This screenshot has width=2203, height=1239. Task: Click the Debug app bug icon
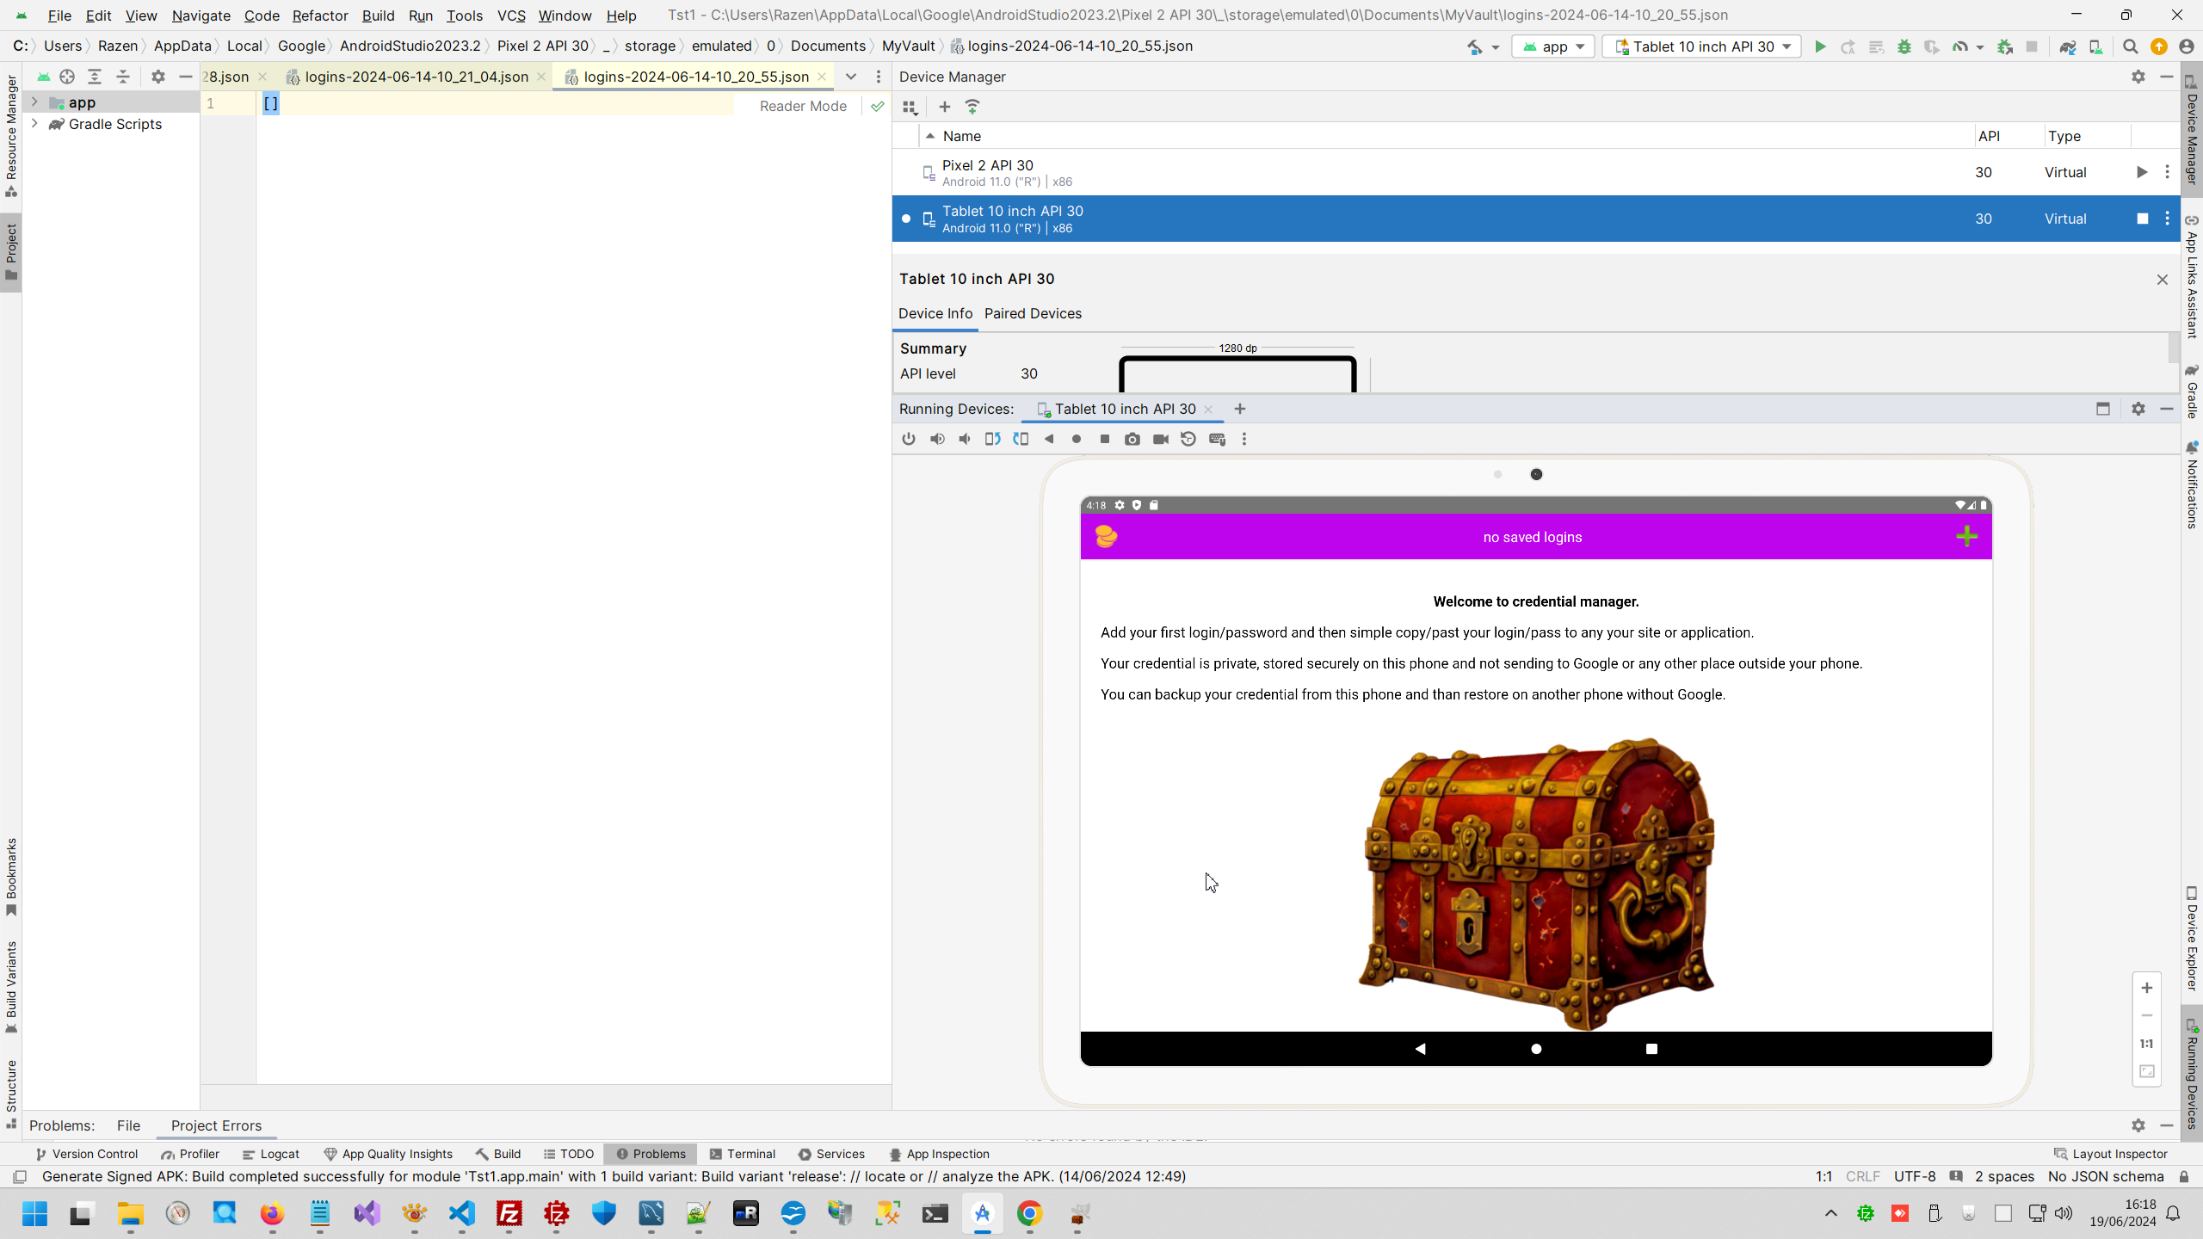1904,46
